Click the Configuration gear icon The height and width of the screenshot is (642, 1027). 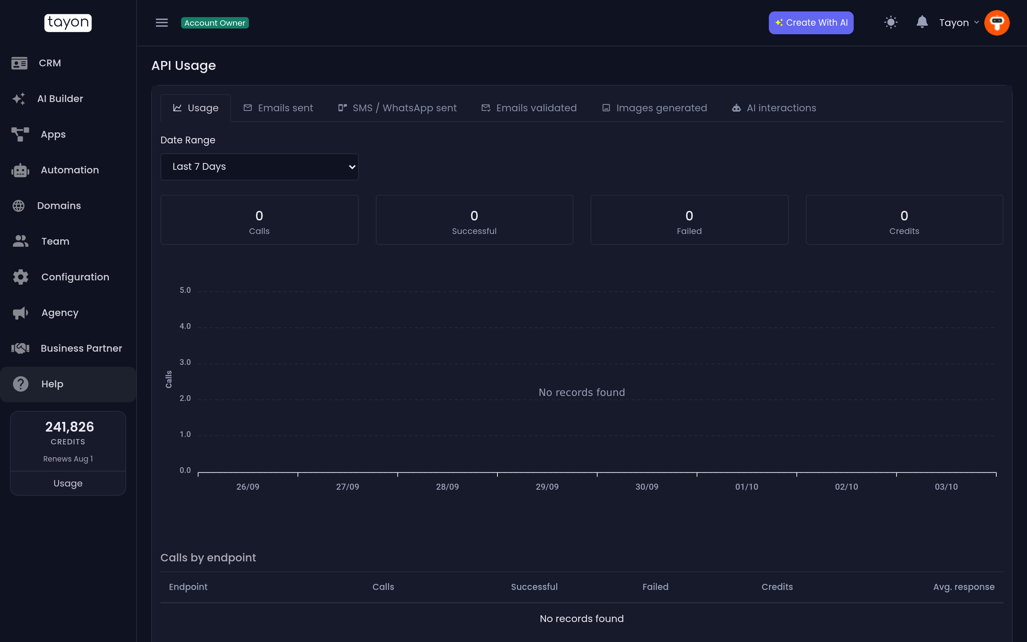click(x=20, y=277)
